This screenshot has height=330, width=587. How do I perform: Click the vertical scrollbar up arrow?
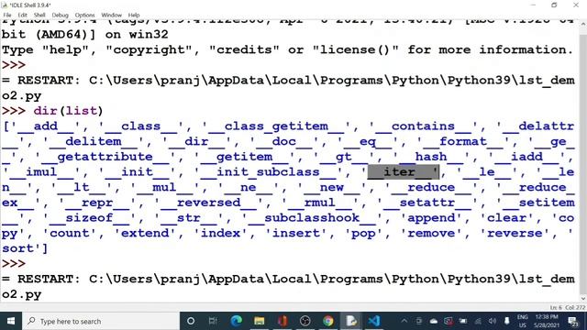pos(583,23)
